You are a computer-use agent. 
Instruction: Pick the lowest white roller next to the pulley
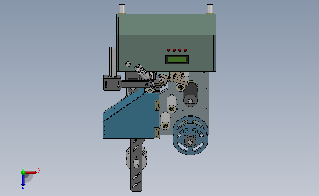coord(166,121)
